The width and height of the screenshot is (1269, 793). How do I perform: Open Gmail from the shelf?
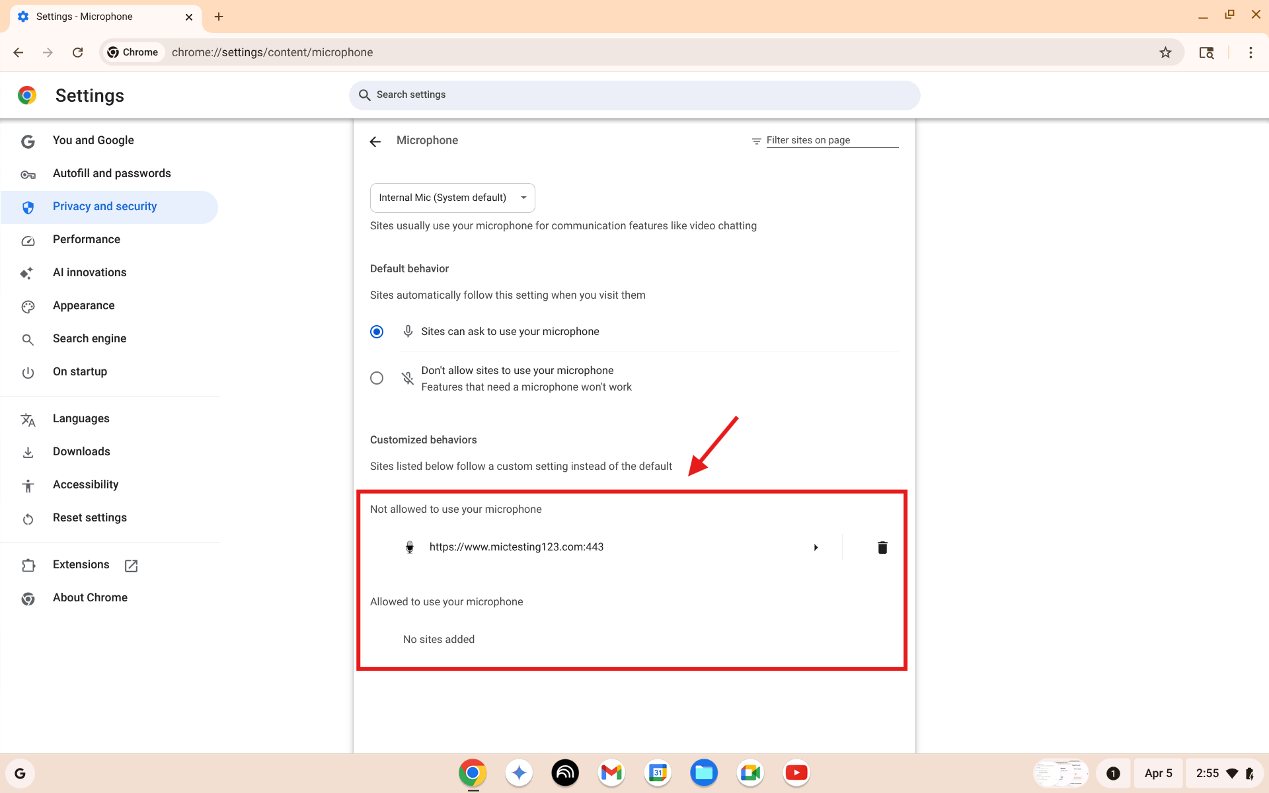pos(611,773)
